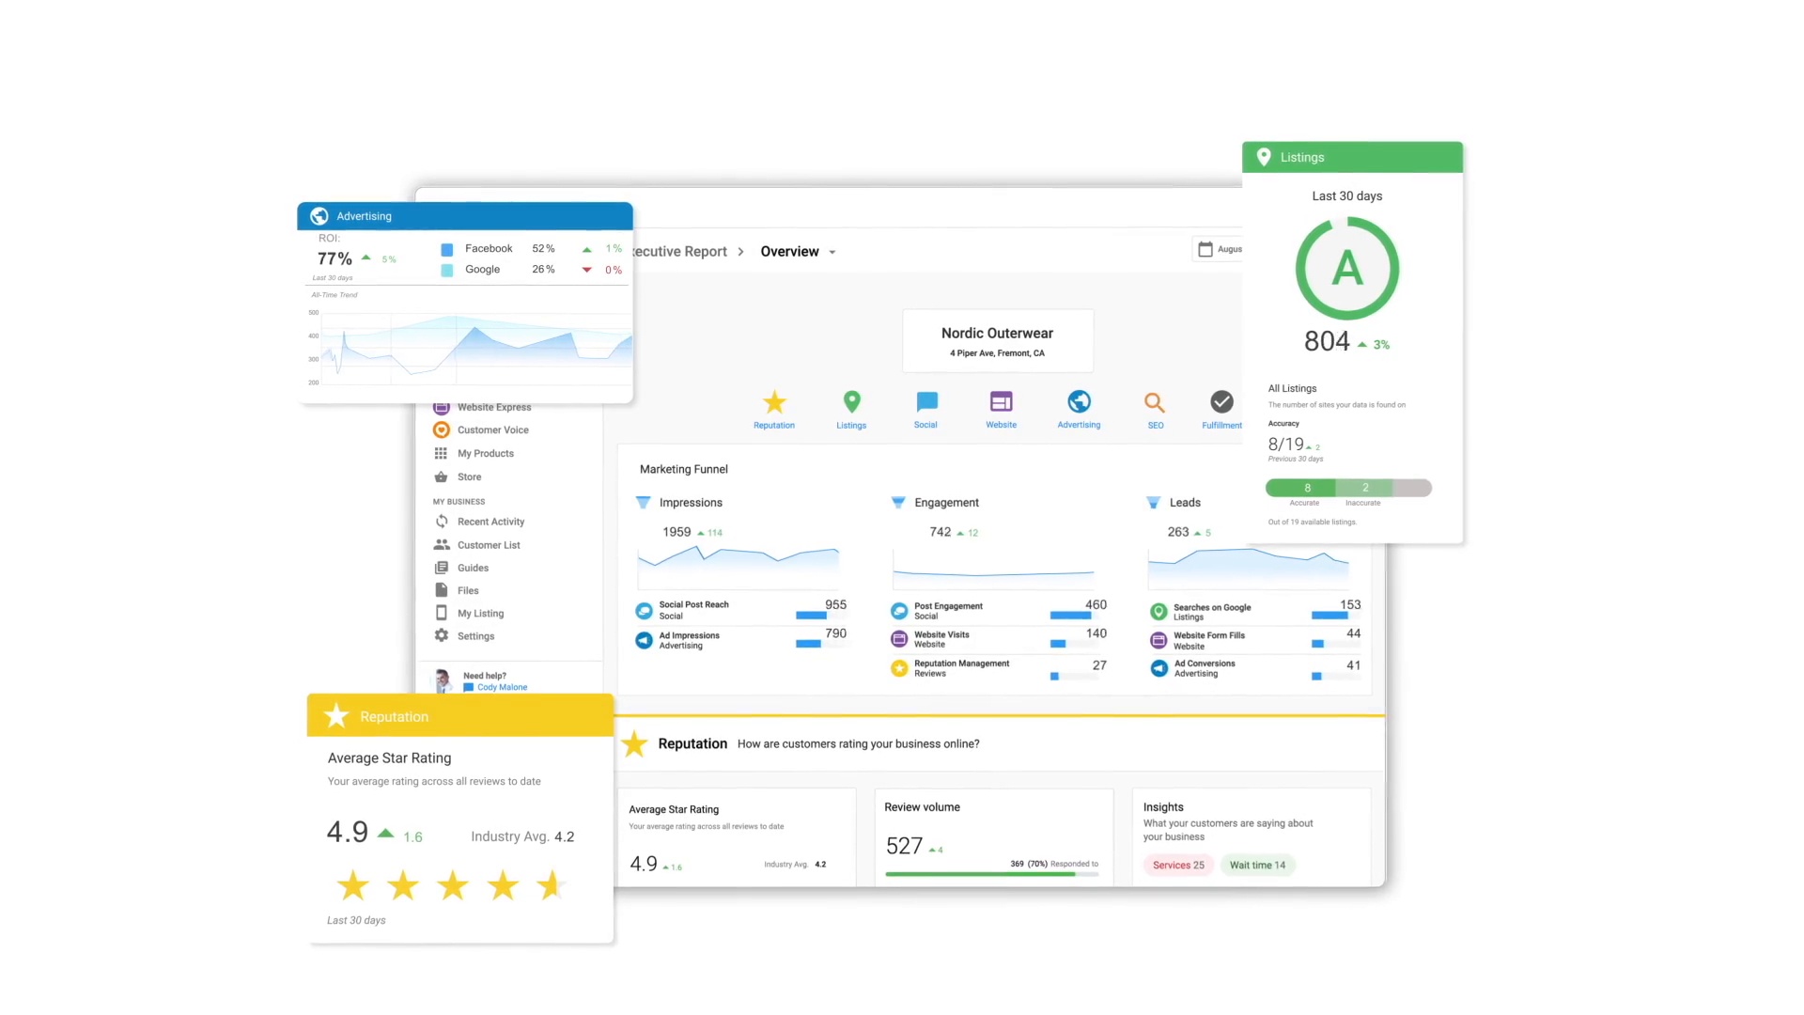Open Customer List in the sidebar
The width and height of the screenshot is (1804, 1015).
[x=489, y=545]
